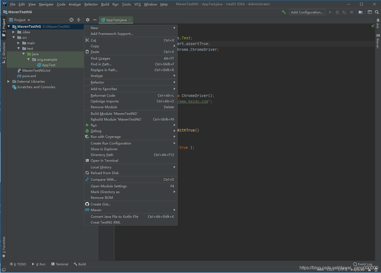Expand the Refactor submenu in the context menu

(131, 82)
